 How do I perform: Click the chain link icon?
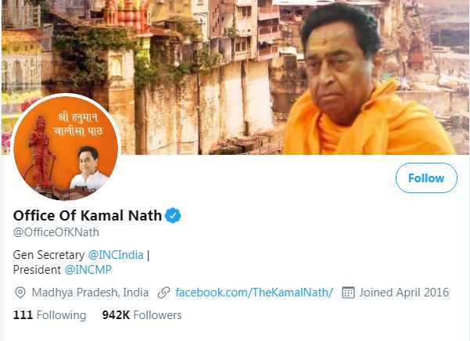[163, 293]
